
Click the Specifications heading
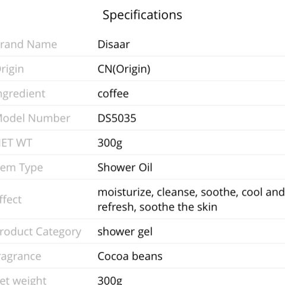(142, 15)
